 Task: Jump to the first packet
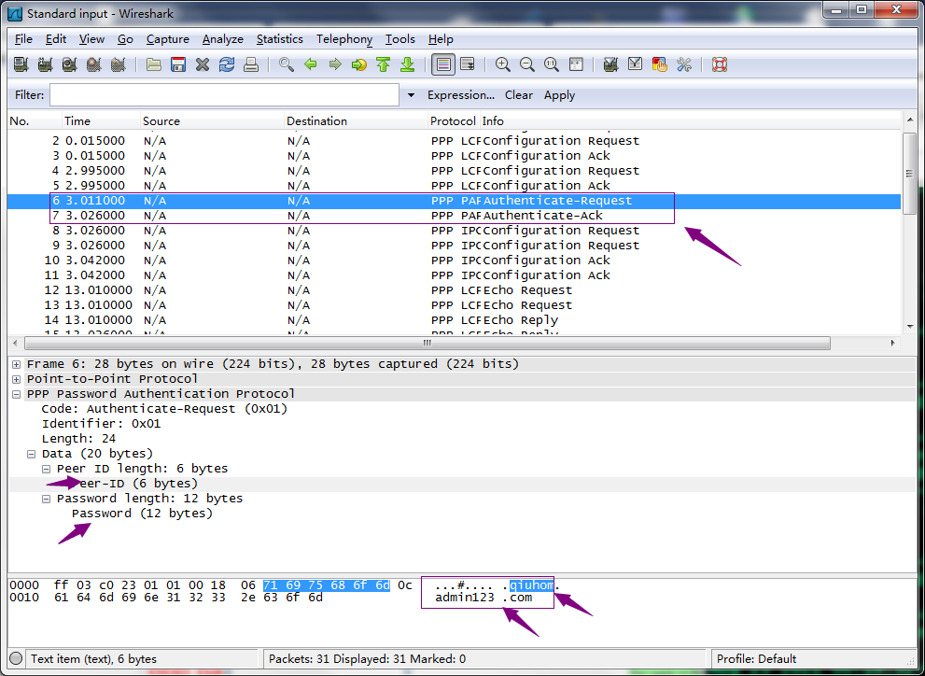coord(384,64)
